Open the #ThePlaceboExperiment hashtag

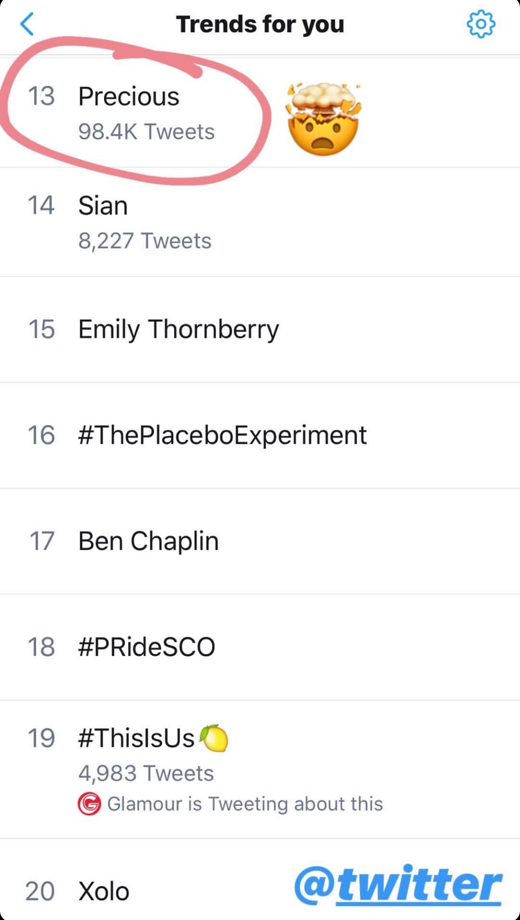pos(260,435)
